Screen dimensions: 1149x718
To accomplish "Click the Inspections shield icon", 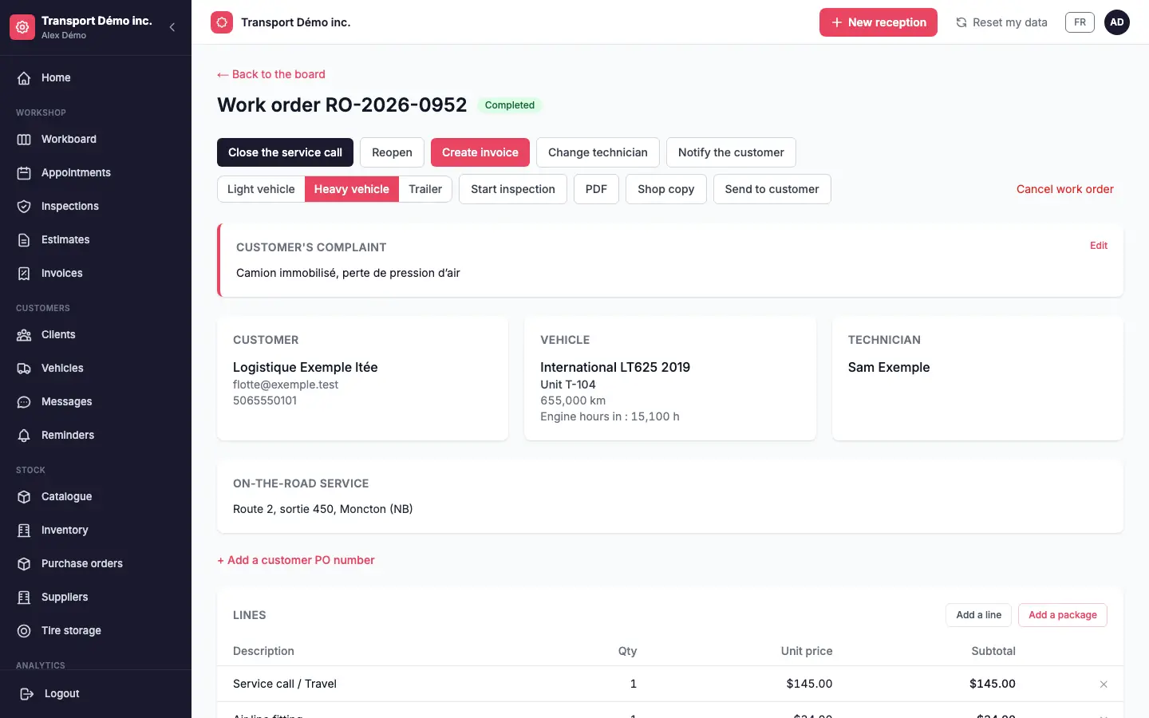I will (24, 207).
